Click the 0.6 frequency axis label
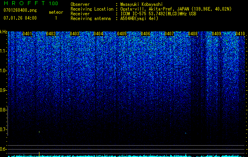Viewport: 248px width, 157px height. click(x=3, y=149)
